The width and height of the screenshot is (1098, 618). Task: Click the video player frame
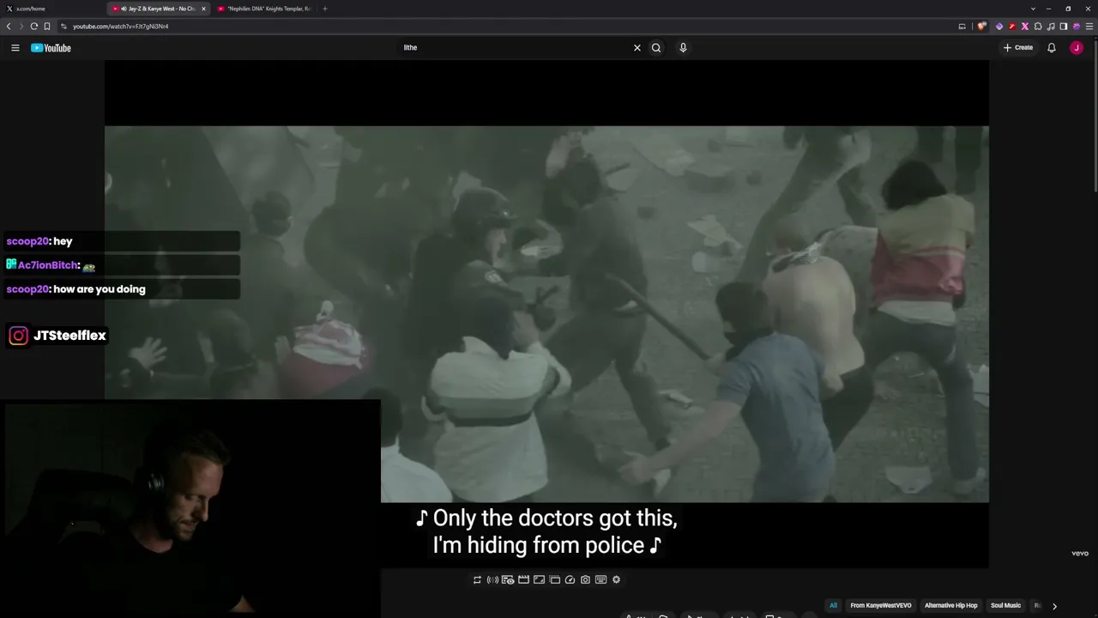(x=546, y=314)
